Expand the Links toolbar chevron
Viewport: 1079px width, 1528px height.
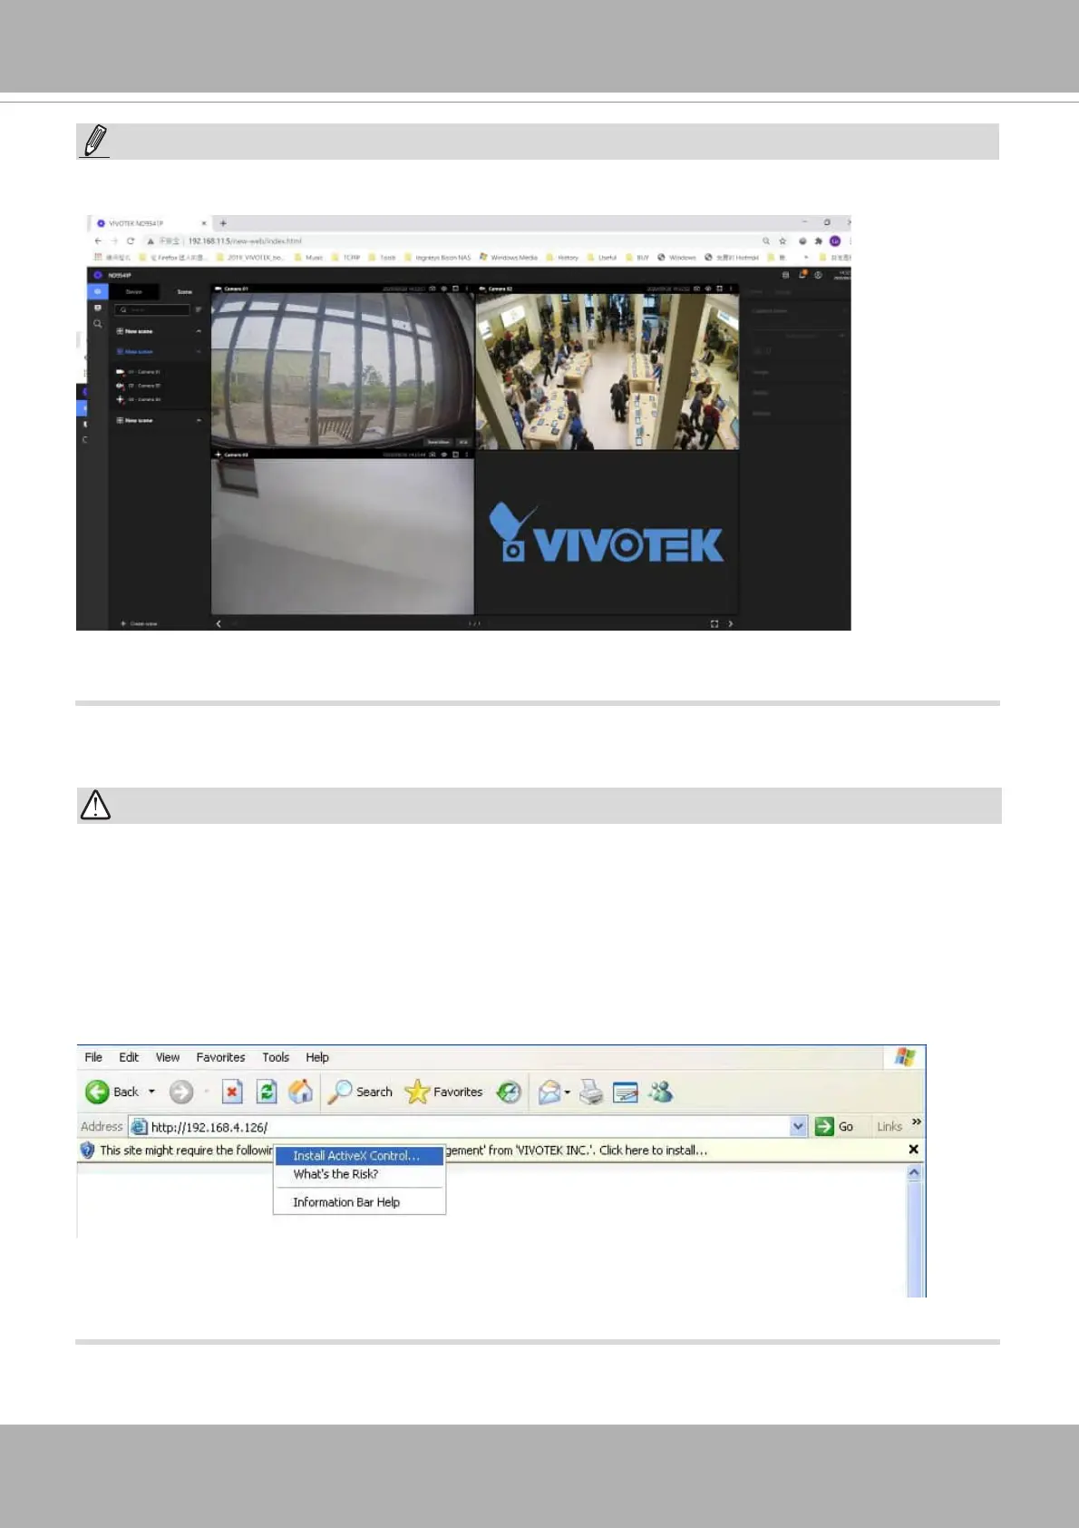click(917, 1122)
